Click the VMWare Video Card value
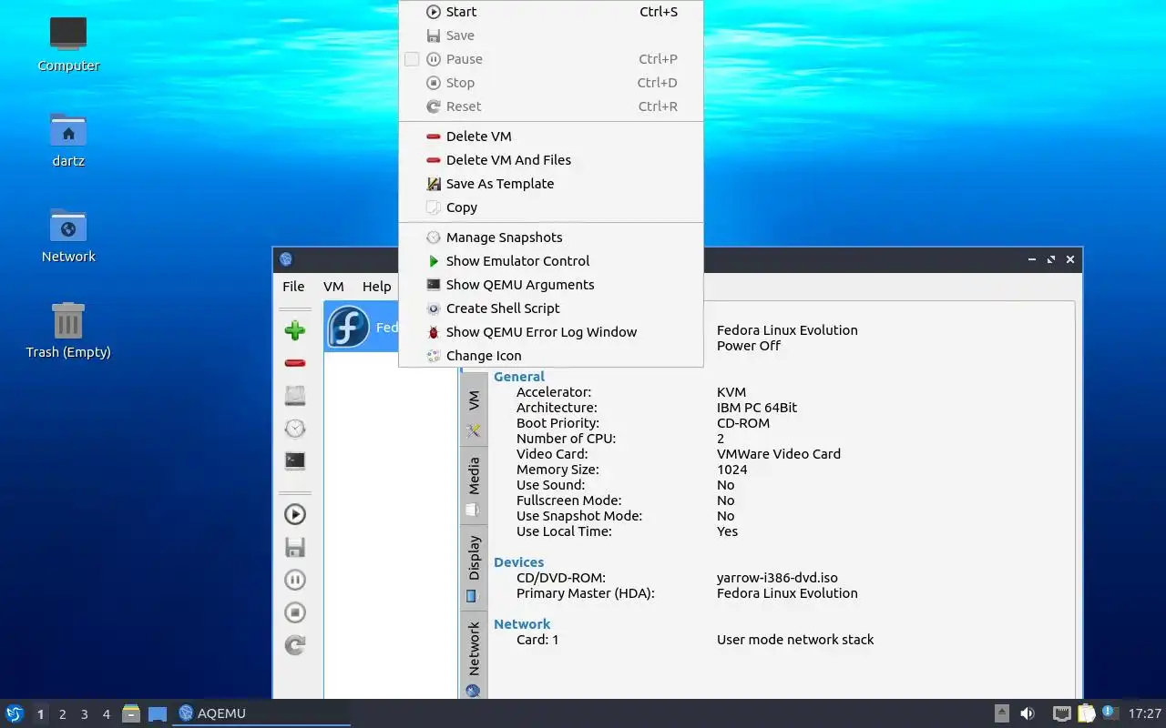The width and height of the screenshot is (1166, 728). pyautogui.click(x=779, y=454)
